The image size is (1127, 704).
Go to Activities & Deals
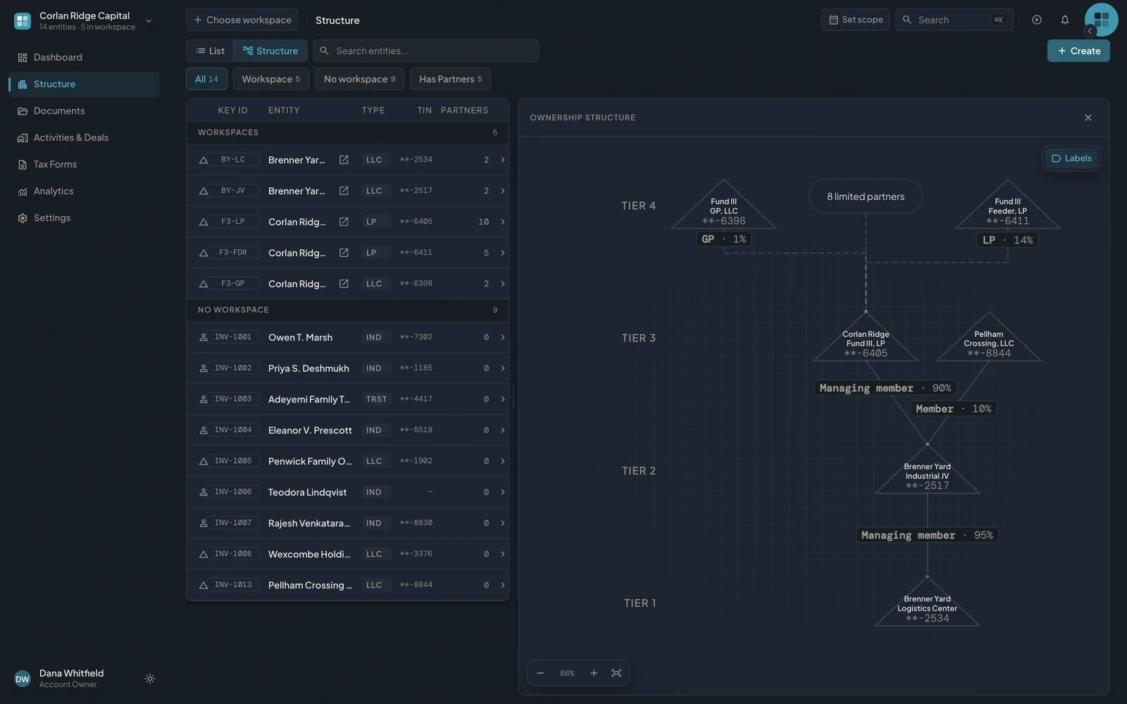point(84,137)
